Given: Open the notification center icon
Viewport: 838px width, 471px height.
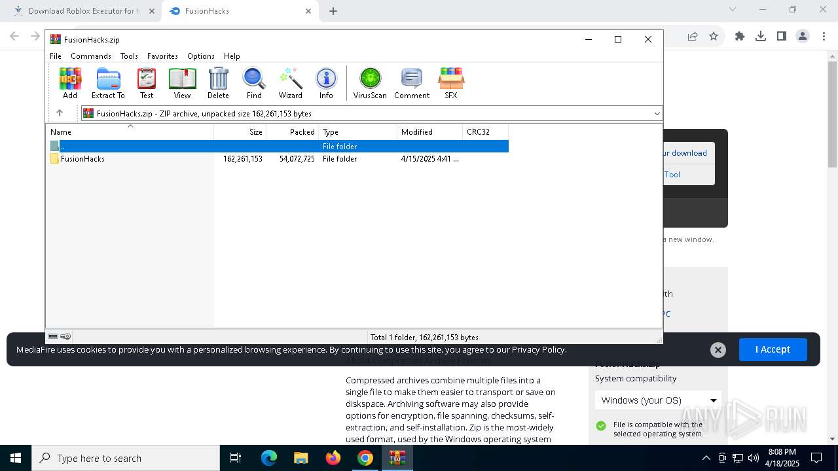Looking at the screenshot, I should coord(816,458).
